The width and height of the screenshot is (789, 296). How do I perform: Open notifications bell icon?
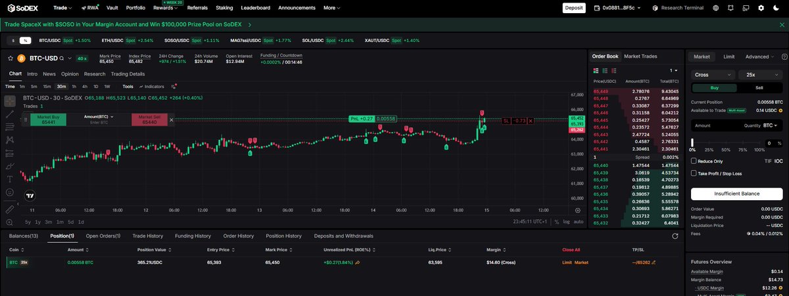731,8
